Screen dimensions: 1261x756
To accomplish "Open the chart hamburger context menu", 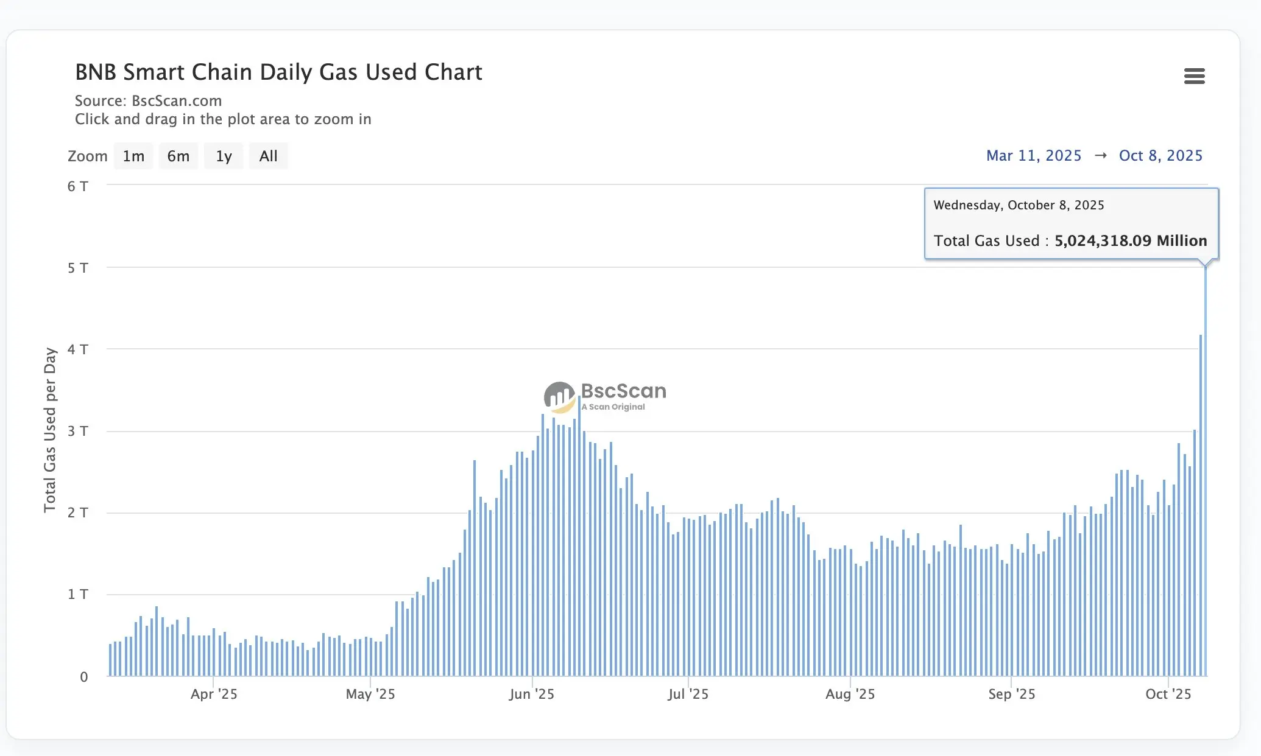I will (1194, 76).
